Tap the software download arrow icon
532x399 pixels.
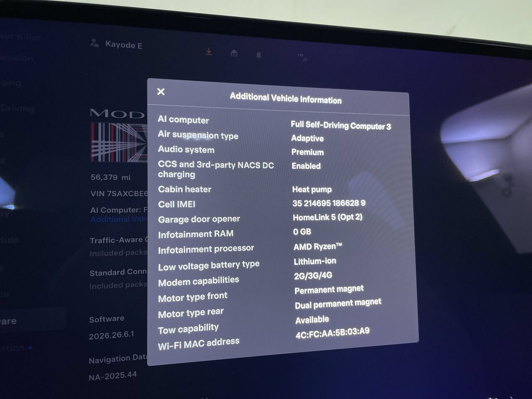pos(209,52)
